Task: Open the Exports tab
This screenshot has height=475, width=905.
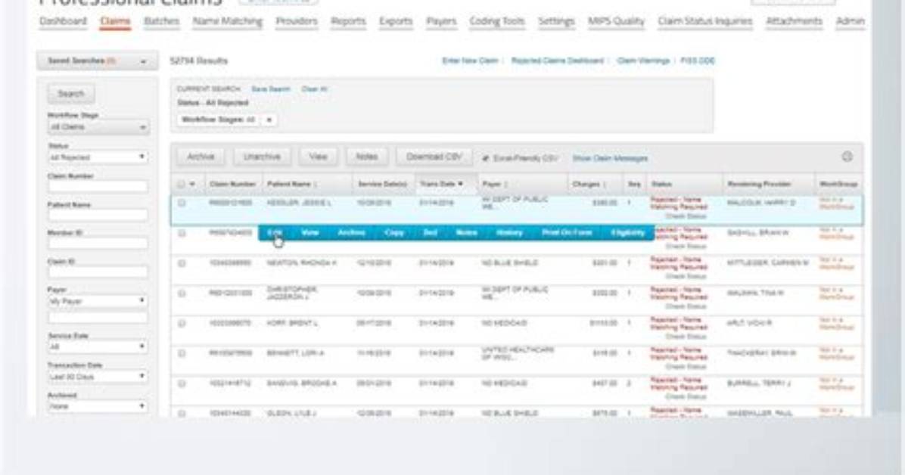Action: [396, 21]
